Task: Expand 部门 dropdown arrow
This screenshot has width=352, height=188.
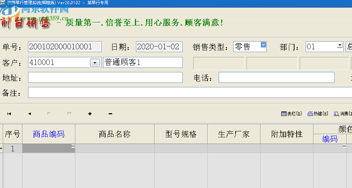Action: point(340,45)
